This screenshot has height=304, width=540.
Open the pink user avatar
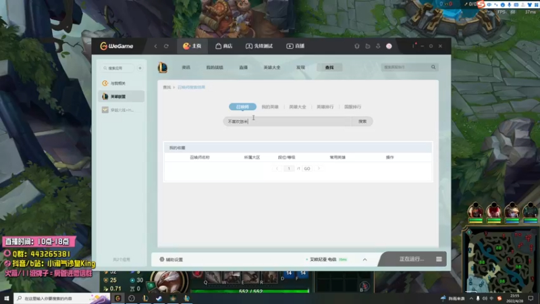tap(389, 46)
